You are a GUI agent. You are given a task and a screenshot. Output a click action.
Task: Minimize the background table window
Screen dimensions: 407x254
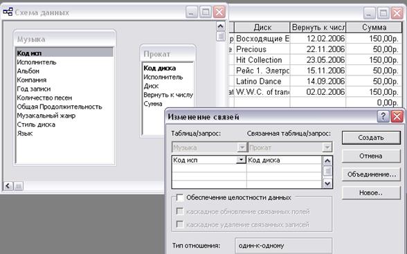click(370, 13)
